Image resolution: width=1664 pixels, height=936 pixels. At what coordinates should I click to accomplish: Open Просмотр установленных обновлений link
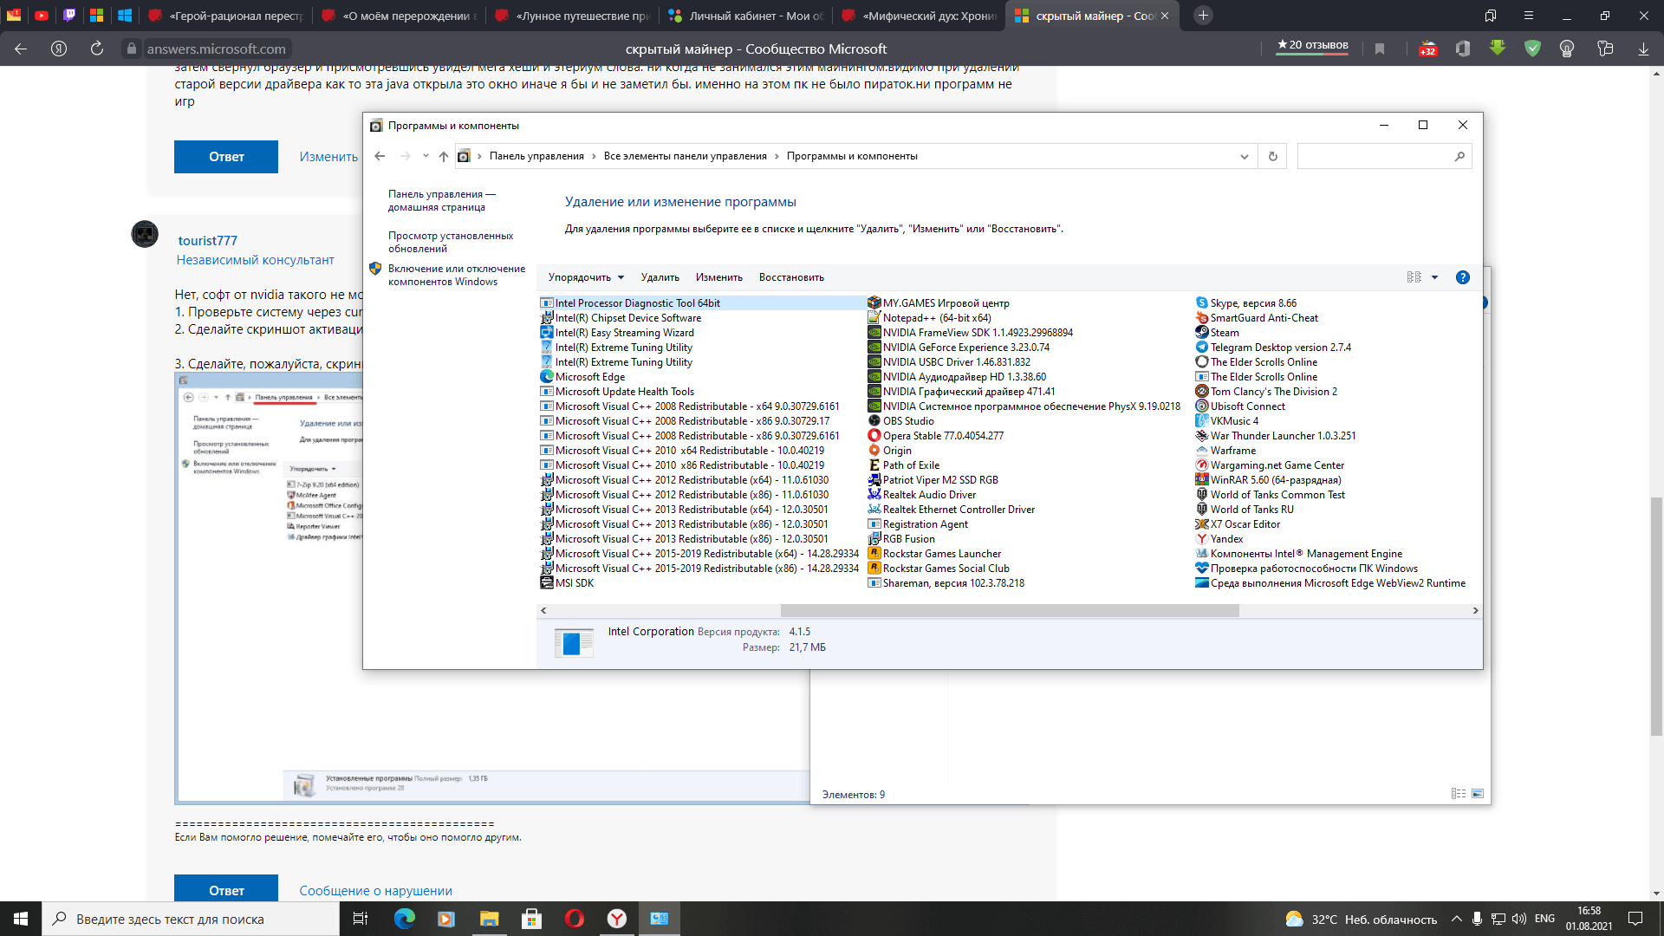[450, 242]
